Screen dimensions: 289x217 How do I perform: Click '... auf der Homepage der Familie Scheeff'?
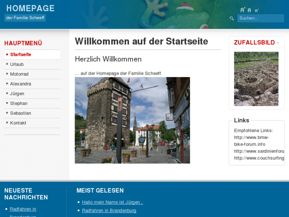(118, 73)
